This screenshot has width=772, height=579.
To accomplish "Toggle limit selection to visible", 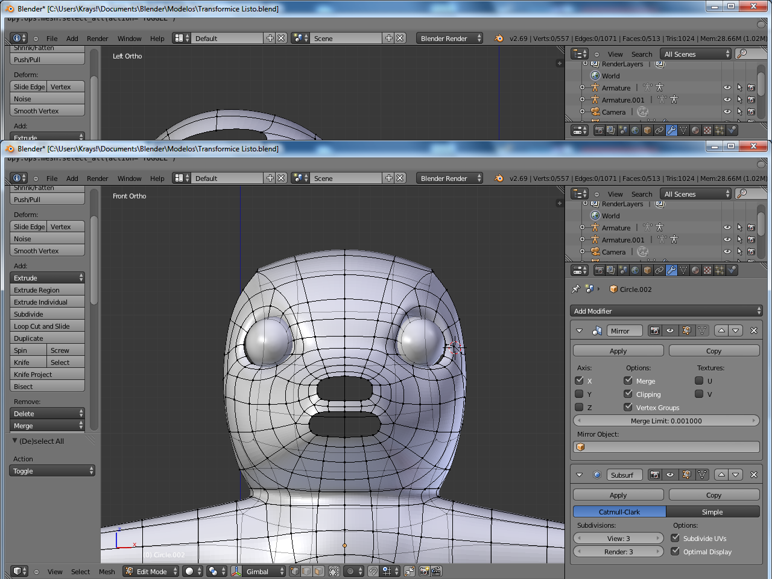I will [x=334, y=571].
